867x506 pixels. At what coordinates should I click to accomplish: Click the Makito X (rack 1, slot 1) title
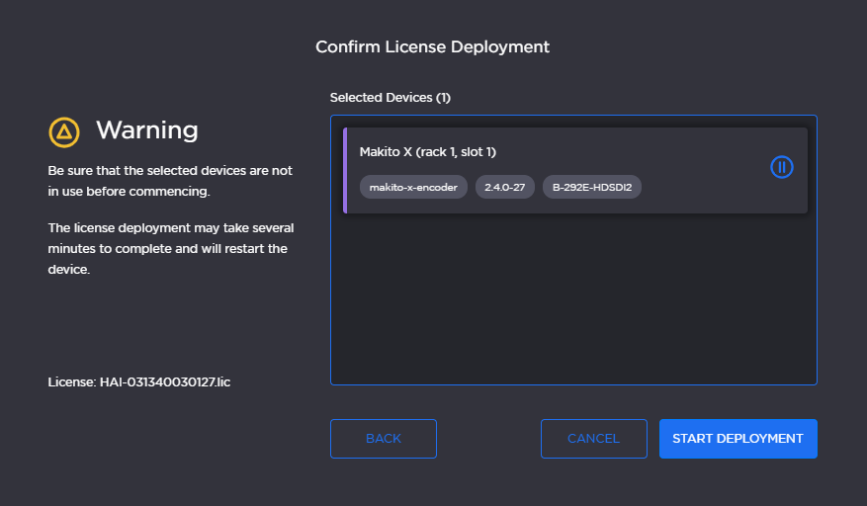pyautogui.click(x=427, y=152)
